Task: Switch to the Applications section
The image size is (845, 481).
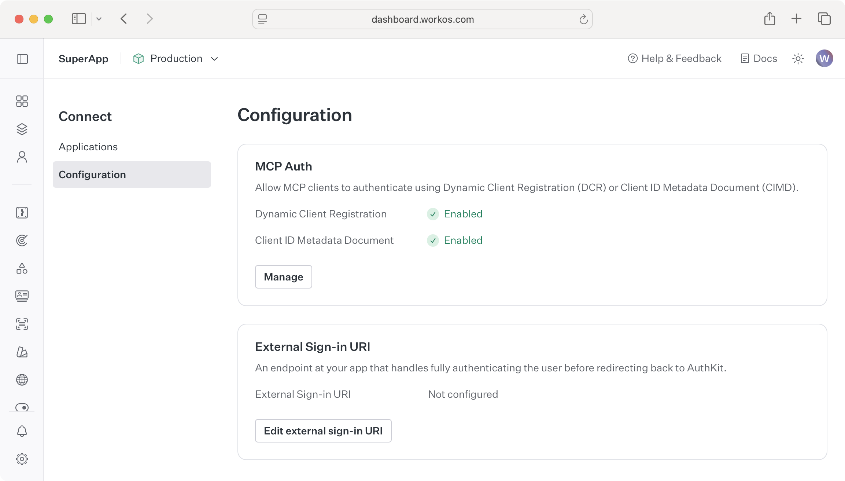Action: [x=88, y=147]
